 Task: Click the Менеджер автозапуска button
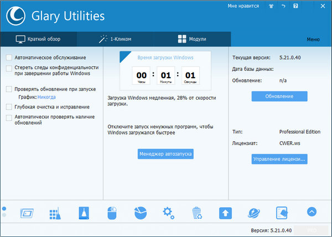tap(165, 154)
